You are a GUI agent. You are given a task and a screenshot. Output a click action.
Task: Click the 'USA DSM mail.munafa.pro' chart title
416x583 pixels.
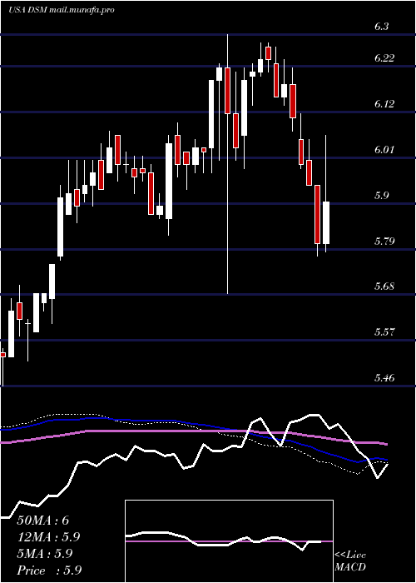(61, 10)
